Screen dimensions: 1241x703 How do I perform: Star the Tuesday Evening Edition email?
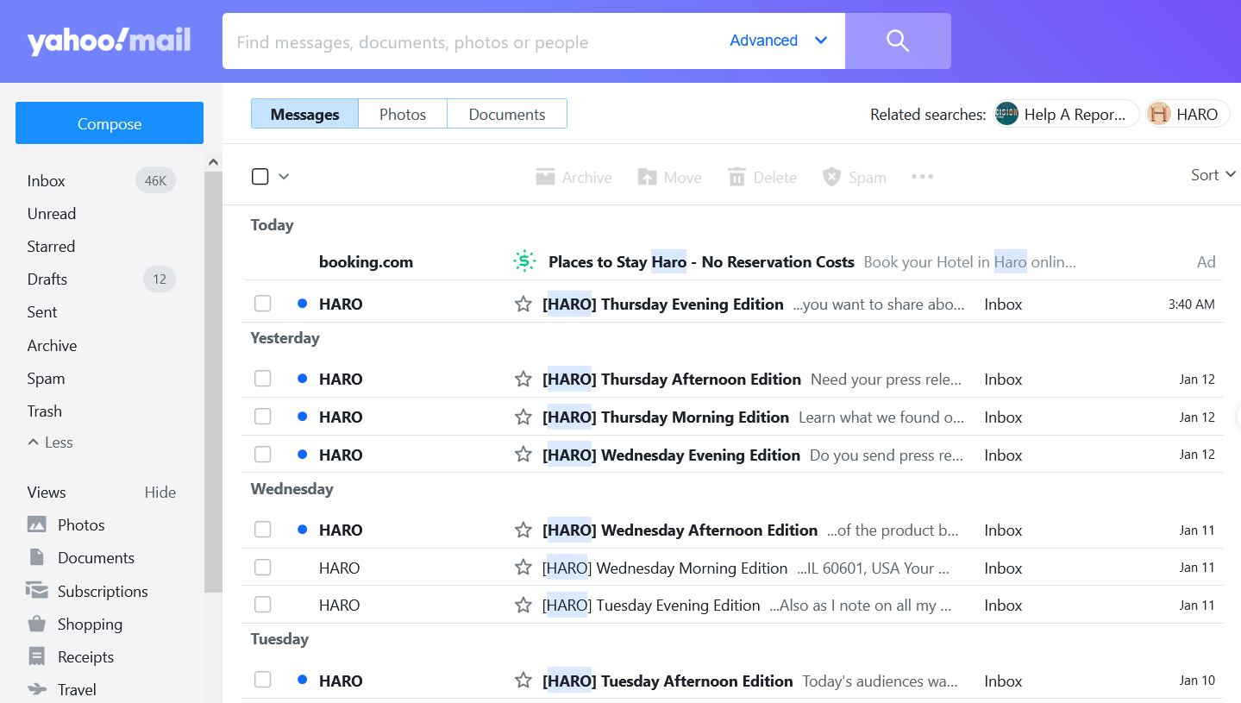[x=523, y=605]
